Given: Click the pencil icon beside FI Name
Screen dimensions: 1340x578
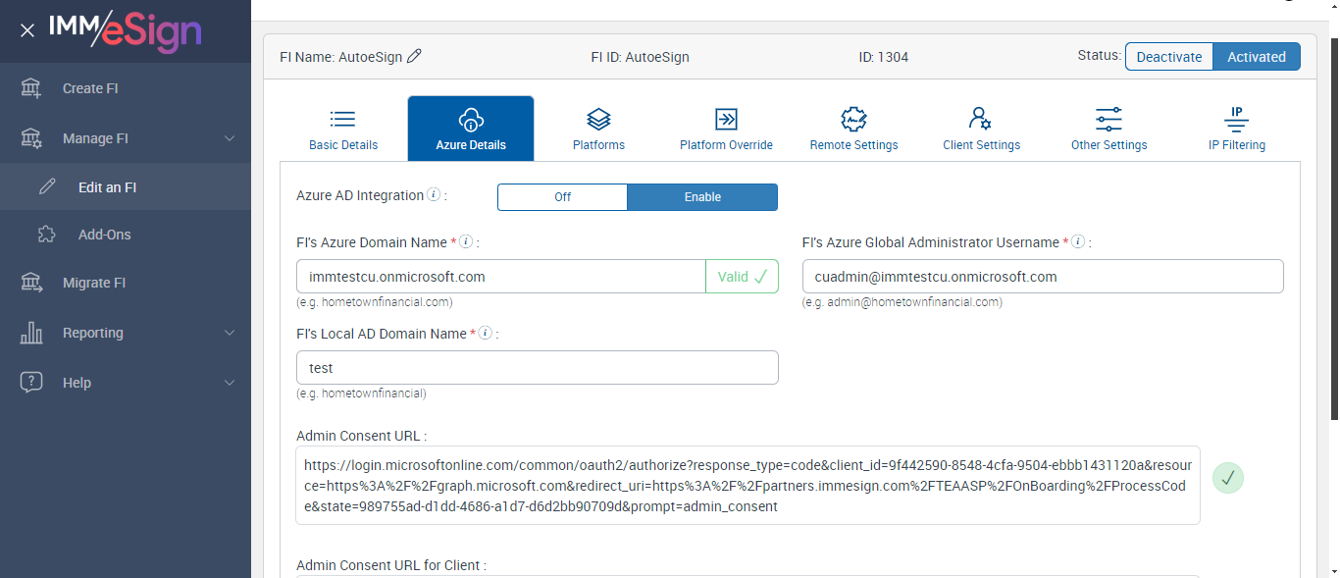Looking at the screenshot, I should [414, 57].
